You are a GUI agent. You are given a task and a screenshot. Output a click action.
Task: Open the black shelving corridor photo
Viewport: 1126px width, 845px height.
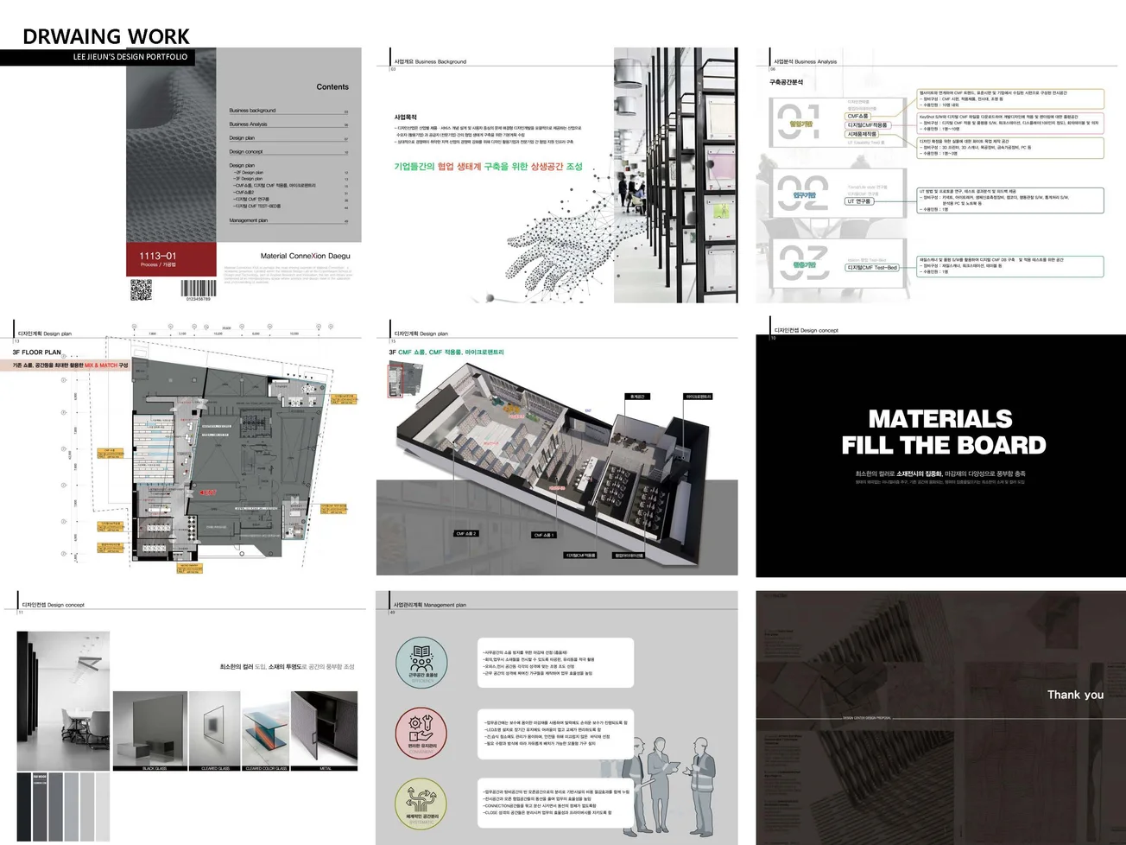click(676, 175)
